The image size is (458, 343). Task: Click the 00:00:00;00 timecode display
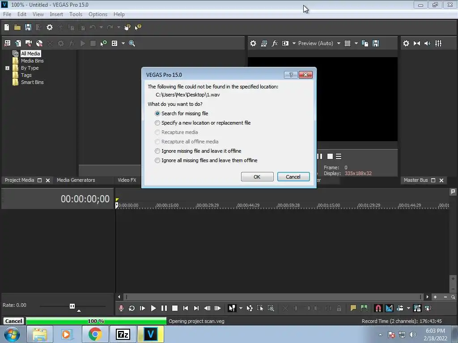coord(85,199)
